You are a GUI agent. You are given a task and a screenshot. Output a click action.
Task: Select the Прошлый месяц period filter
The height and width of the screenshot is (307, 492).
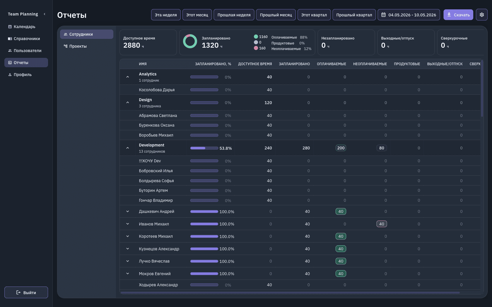(276, 15)
